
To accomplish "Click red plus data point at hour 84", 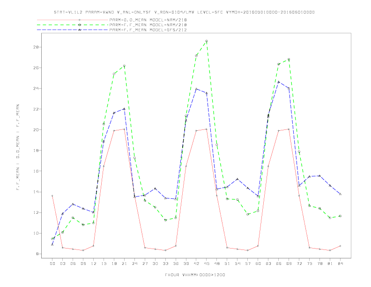I will pos(340,246).
